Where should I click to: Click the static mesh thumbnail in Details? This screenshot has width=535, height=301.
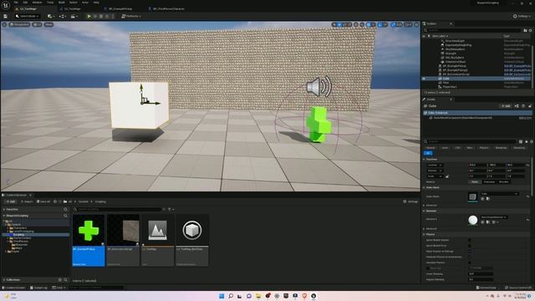(472, 196)
